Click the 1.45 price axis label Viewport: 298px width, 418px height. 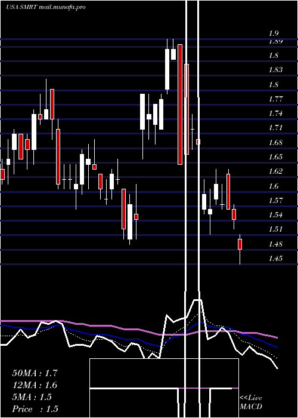pyautogui.click(x=275, y=259)
